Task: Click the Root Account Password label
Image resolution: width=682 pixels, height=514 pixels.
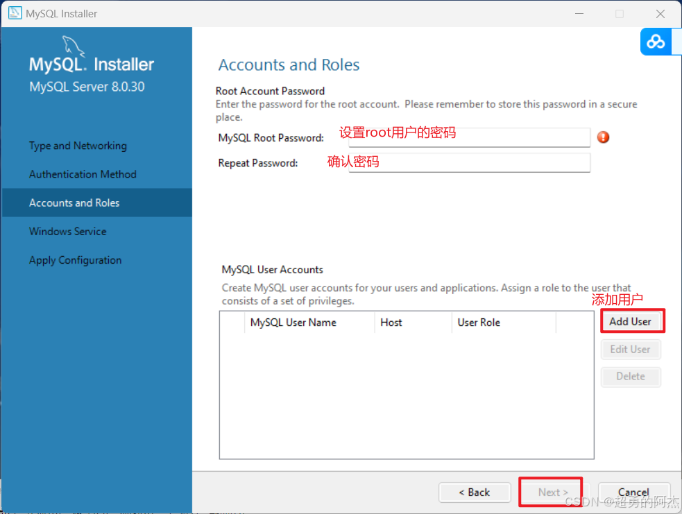Action: click(x=270, y=91)
